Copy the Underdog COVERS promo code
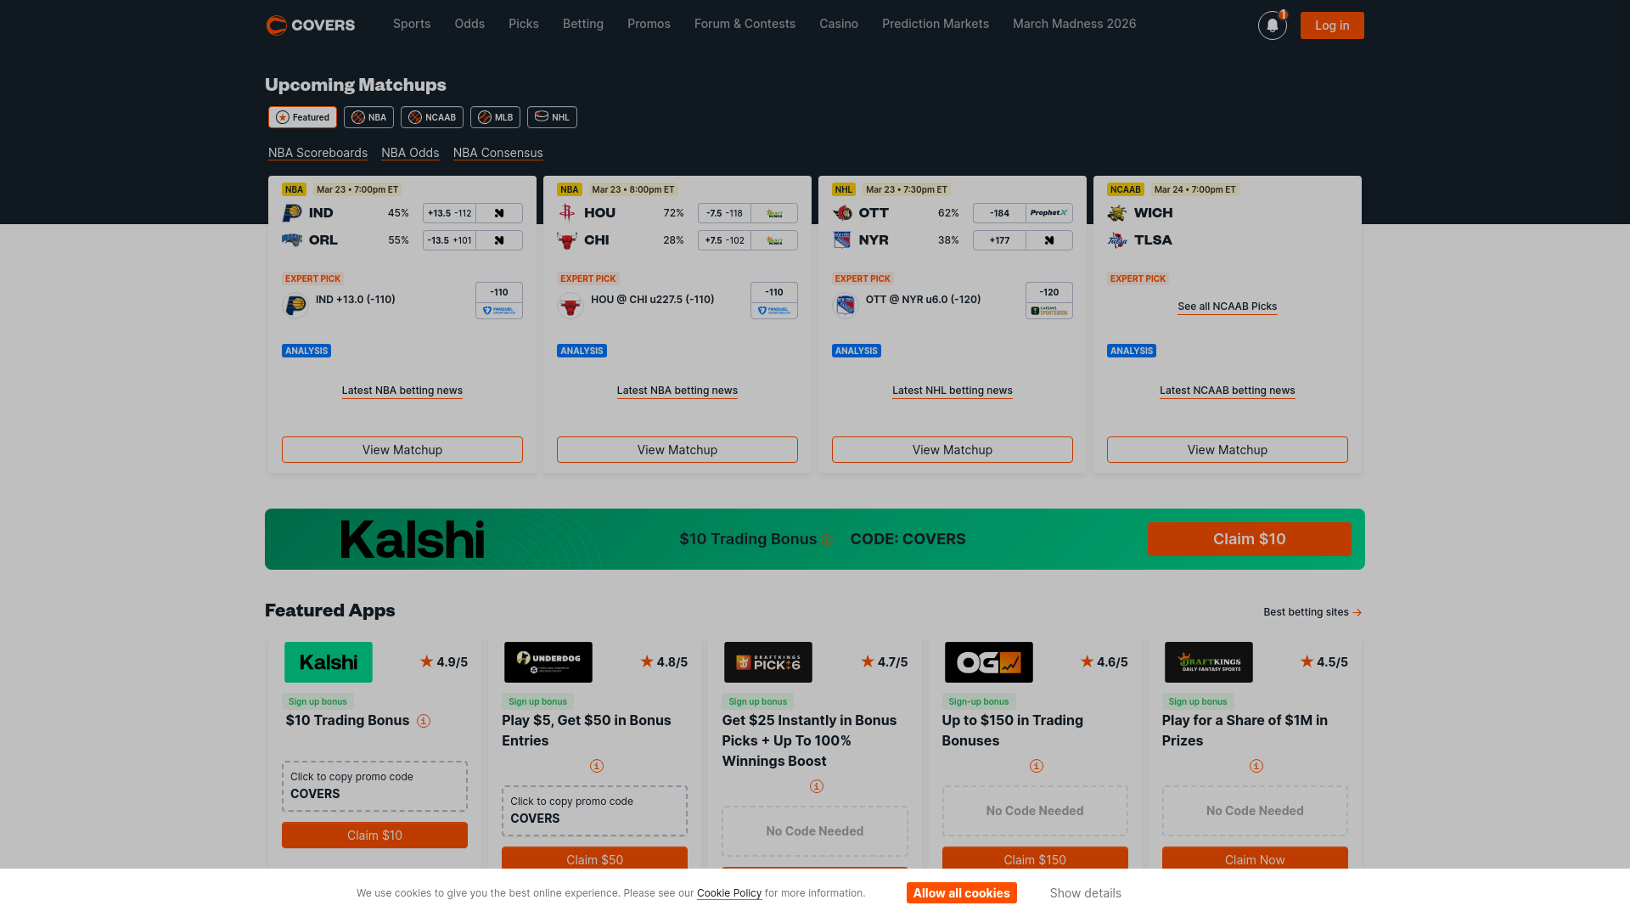1630x917 pixels. [x=594, y=811]
